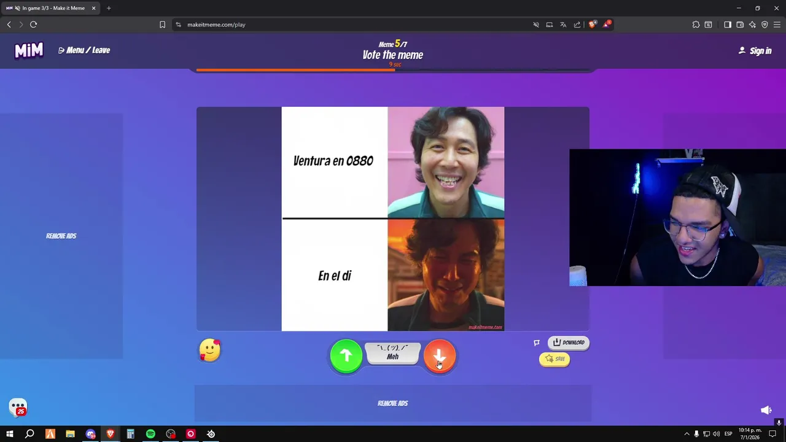This screenshot has width=786, height=442.
Task: Show hidden system tray icons
Action: [687, 434]
